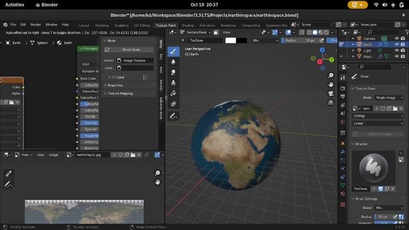
Task: Open the Image menu in image editor
Action: (x=54, y=155)
